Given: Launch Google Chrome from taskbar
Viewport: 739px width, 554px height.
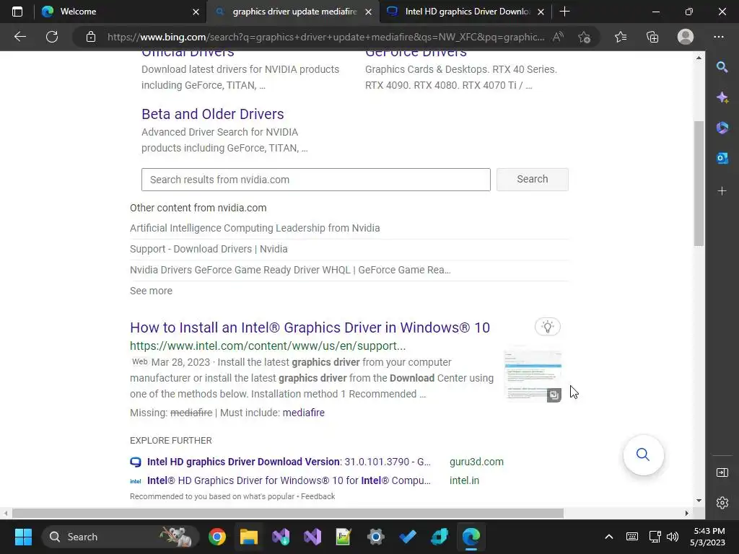Looking at the screenshot, I should [217, 537].
